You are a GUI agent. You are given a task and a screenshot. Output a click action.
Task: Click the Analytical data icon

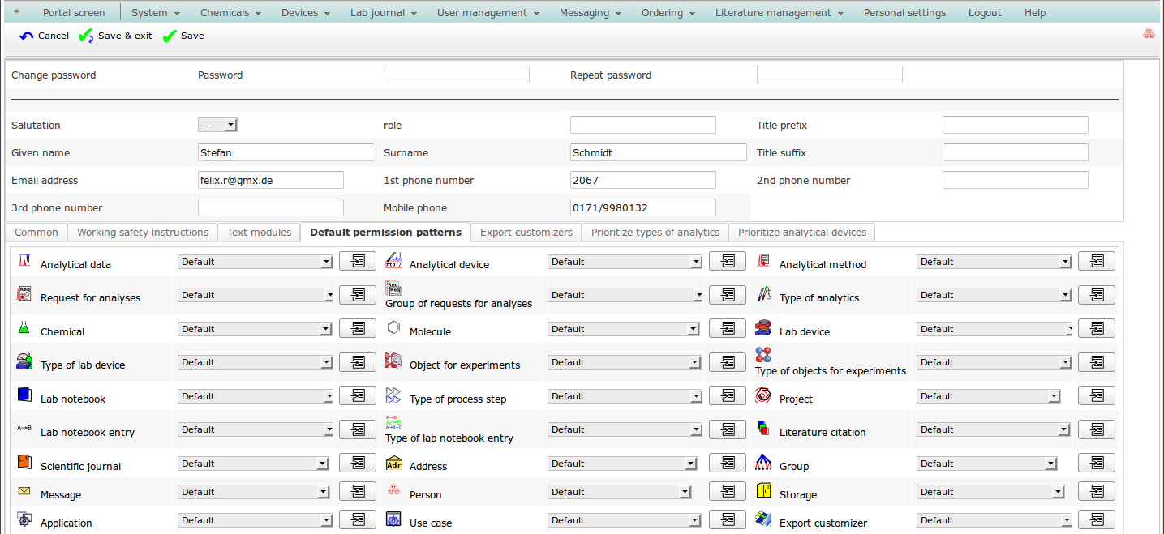coord(24,261)
